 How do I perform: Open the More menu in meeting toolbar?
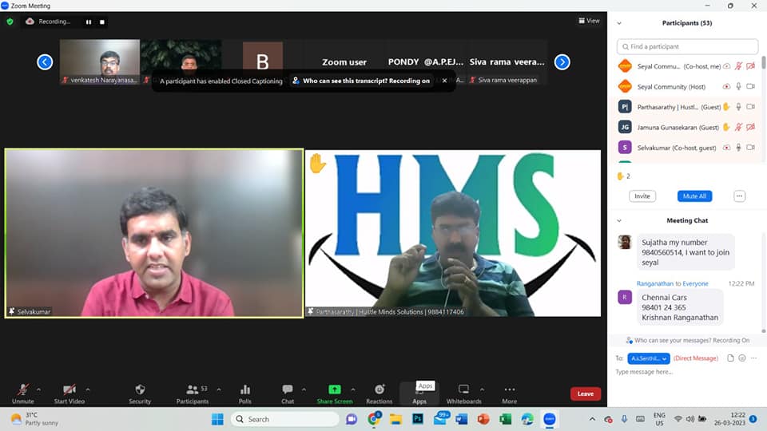(x=509, y=390)
